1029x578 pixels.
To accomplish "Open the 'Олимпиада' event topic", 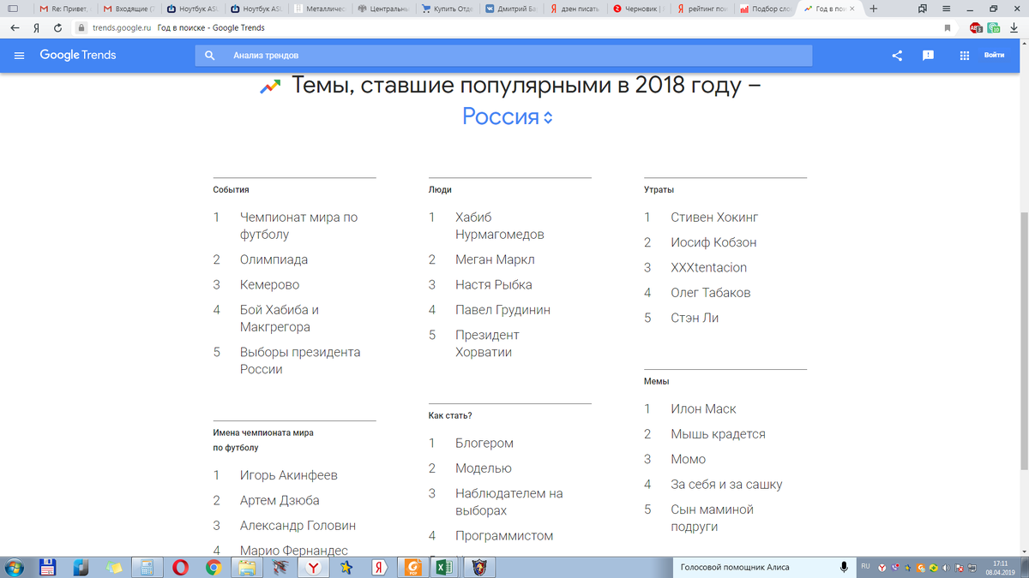I will [x=274, y=259].
